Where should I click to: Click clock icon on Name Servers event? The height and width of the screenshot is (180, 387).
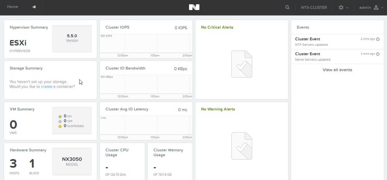click(378, 54)
